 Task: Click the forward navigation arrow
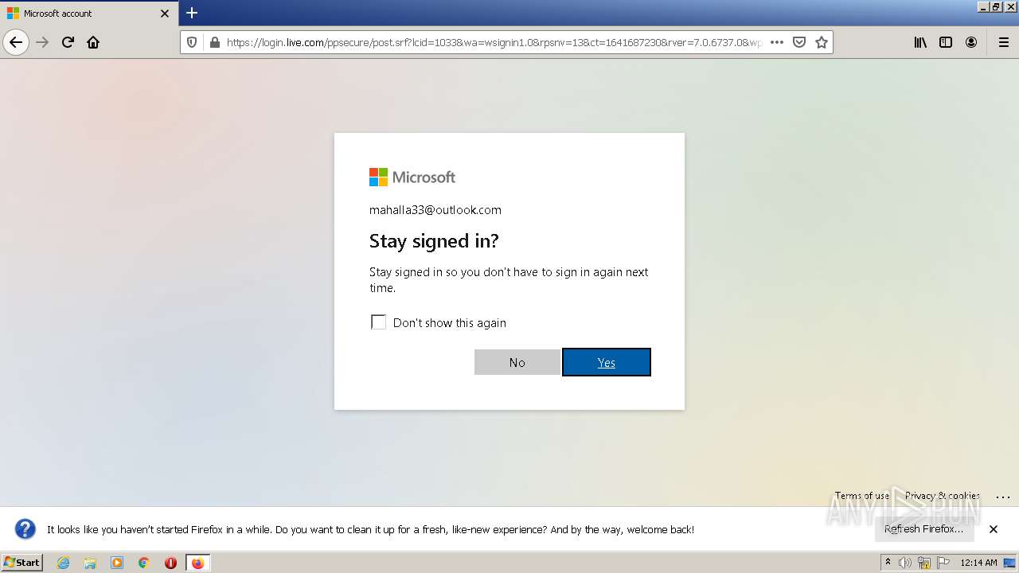coord(43,42)
